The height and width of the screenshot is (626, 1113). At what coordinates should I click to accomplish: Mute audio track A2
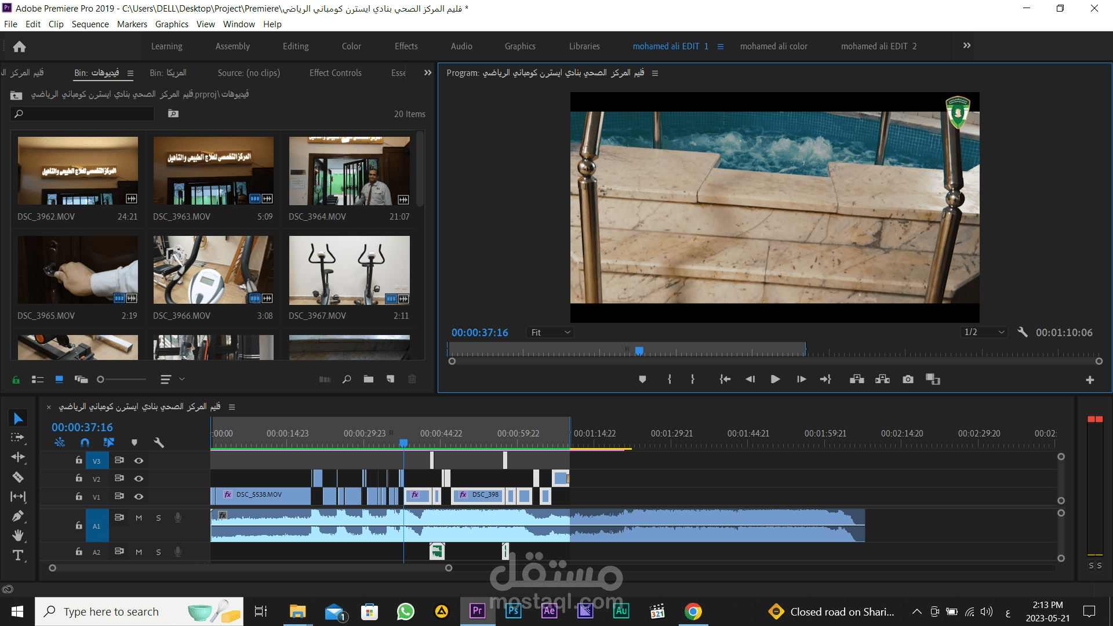(x=139, y=552)
